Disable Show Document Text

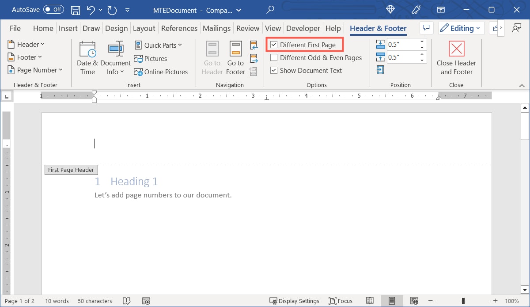pyautogui.click(x=274, y=70)
